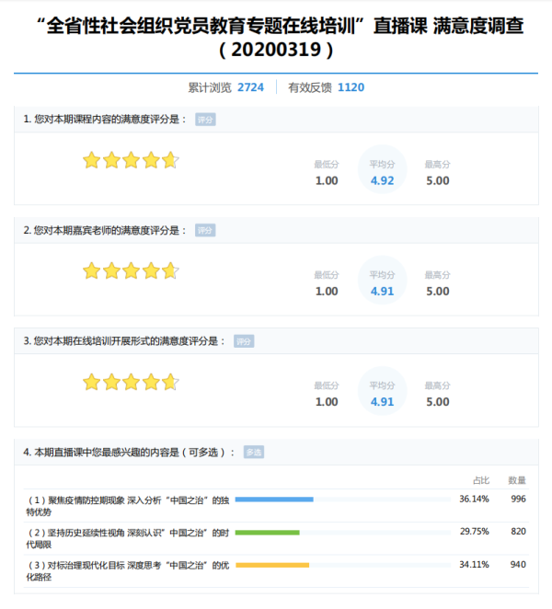Click the blue progress bar for option 1
The width and height of the screenshot is (552, 609).
274,500
